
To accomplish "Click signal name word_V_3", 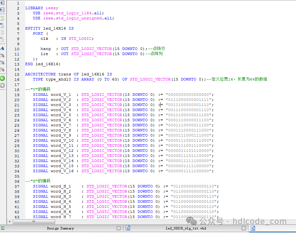I will 61,105.
